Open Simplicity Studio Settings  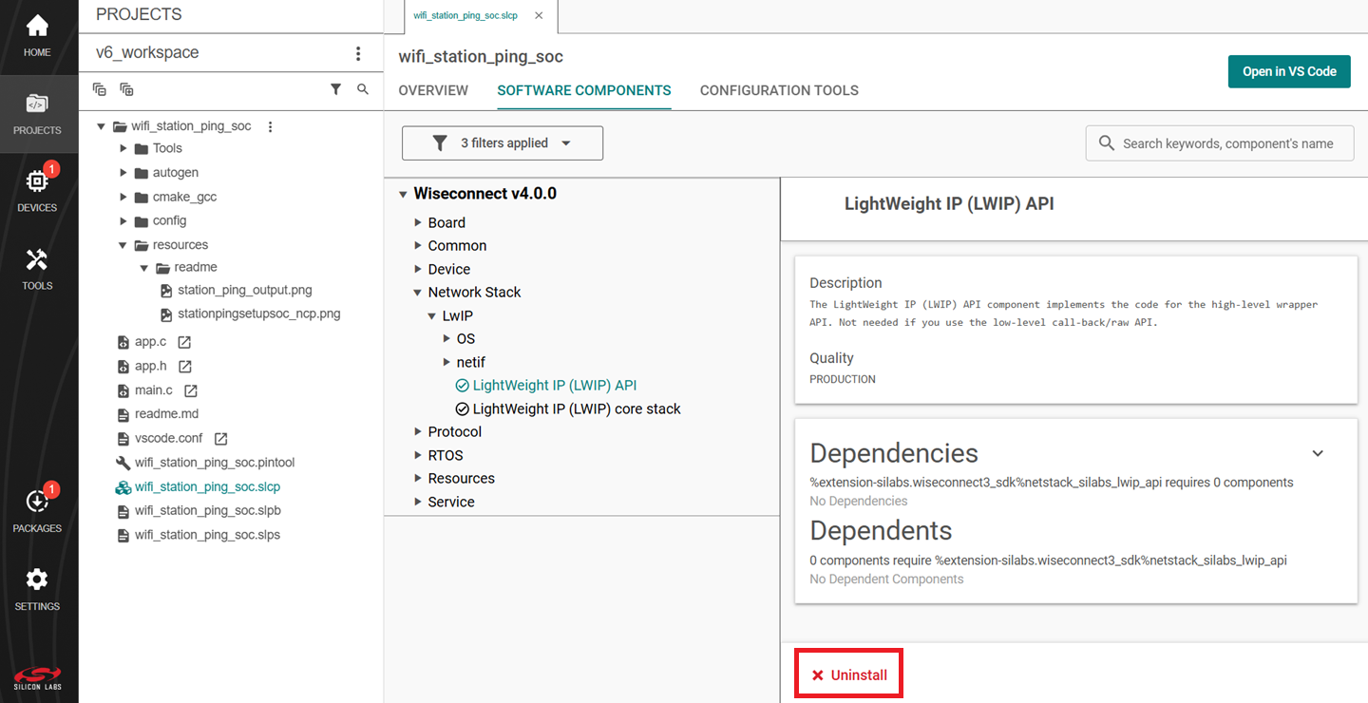(x=37, y=581)
